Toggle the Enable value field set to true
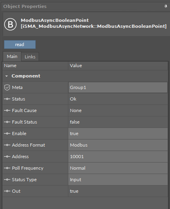 tap(118, 134)
